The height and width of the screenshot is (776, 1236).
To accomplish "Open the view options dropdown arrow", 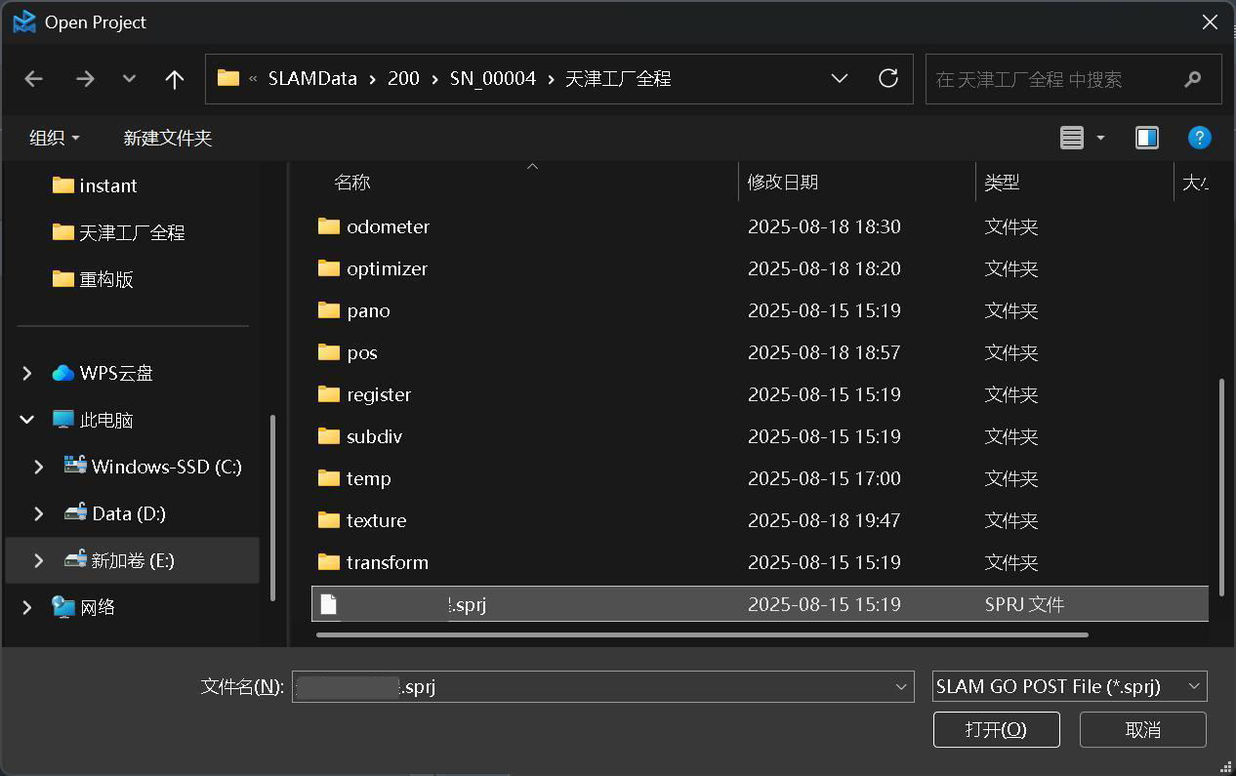I will click(1100, 138).
